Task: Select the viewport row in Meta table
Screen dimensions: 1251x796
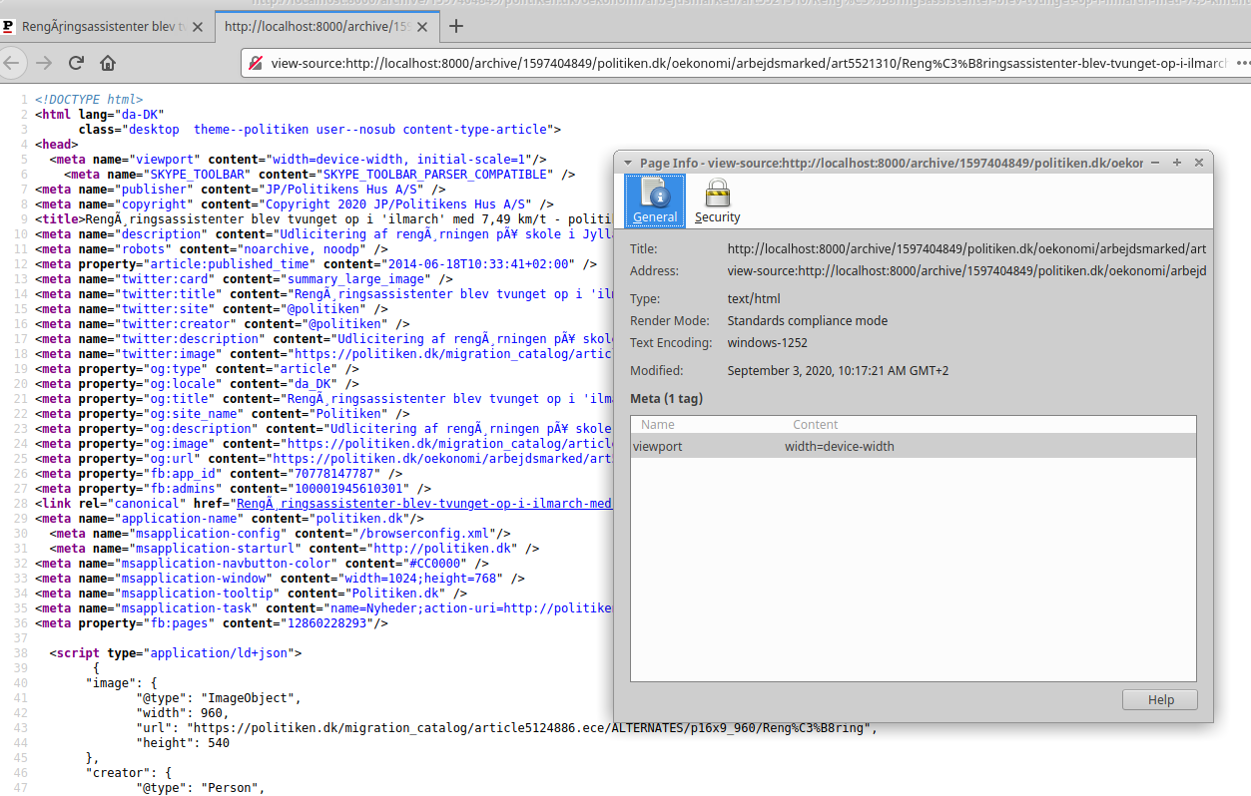Action: pos(913,446)
